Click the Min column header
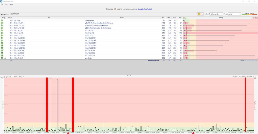Viewport: 258px width, 134px height. tap(169, 18)
